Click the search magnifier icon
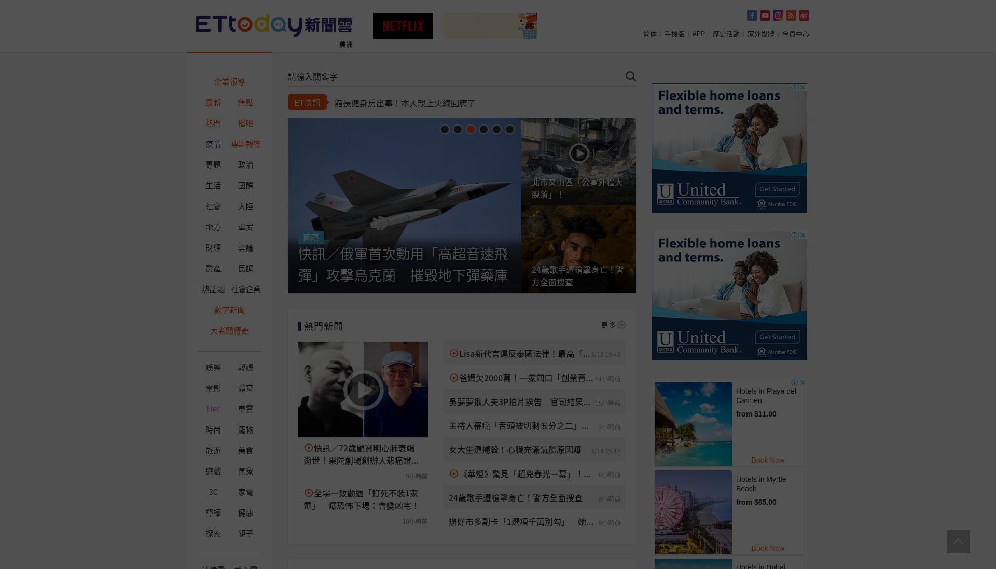The image size is (996, 569). (x=630, y=76)
